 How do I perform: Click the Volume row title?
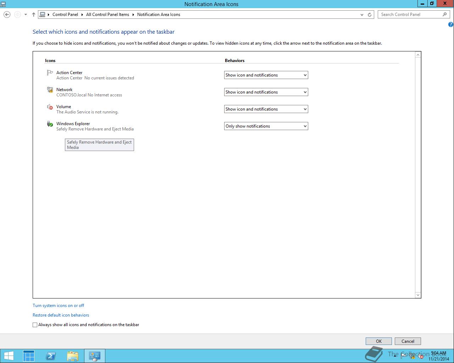tap(63, 107)
